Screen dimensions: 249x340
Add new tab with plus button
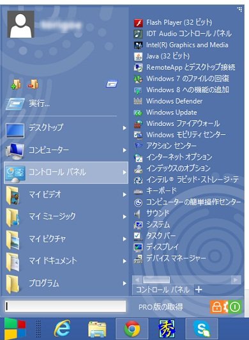pos(199,290)
